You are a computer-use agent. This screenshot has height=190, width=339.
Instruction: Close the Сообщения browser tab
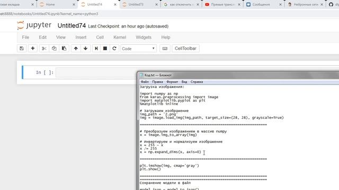pyautogui.click(x=280, y=4)
